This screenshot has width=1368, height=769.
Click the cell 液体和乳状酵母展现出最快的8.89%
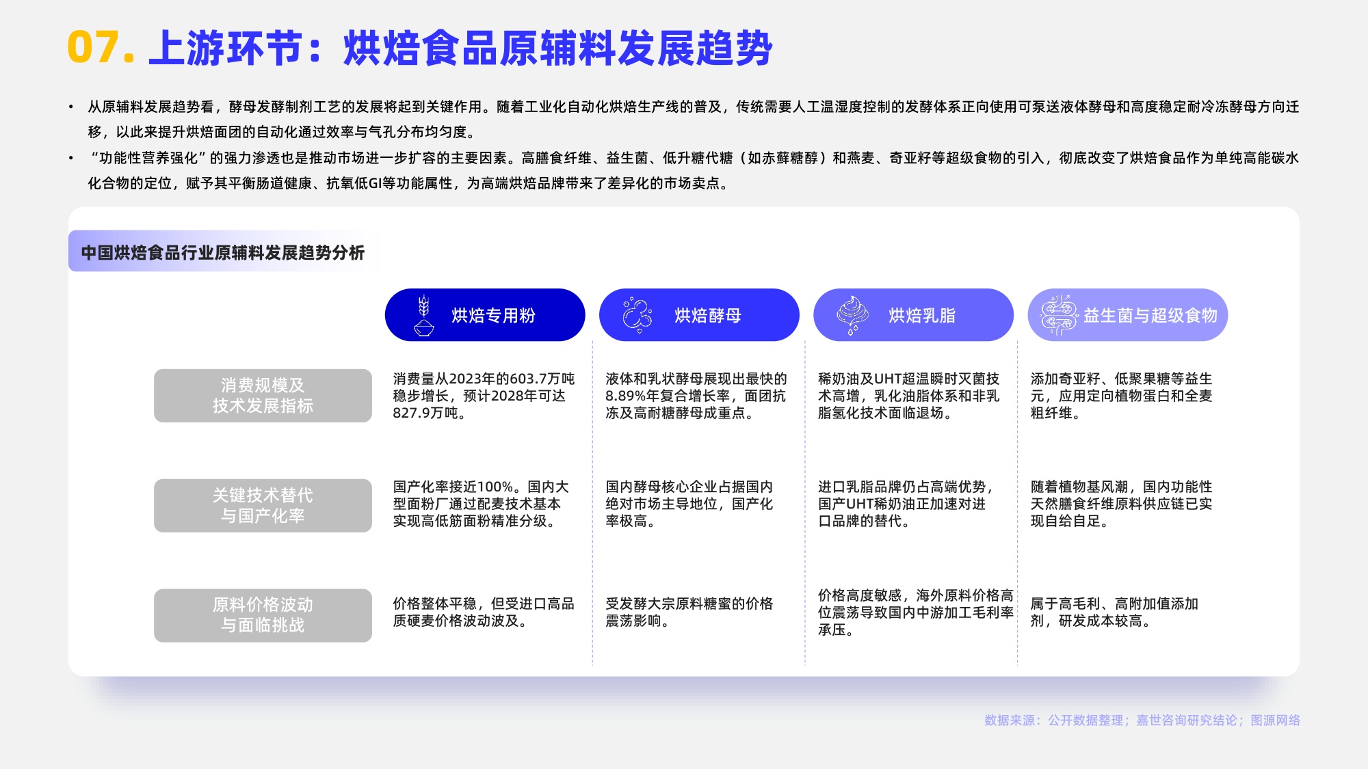(x=696, y=396)
